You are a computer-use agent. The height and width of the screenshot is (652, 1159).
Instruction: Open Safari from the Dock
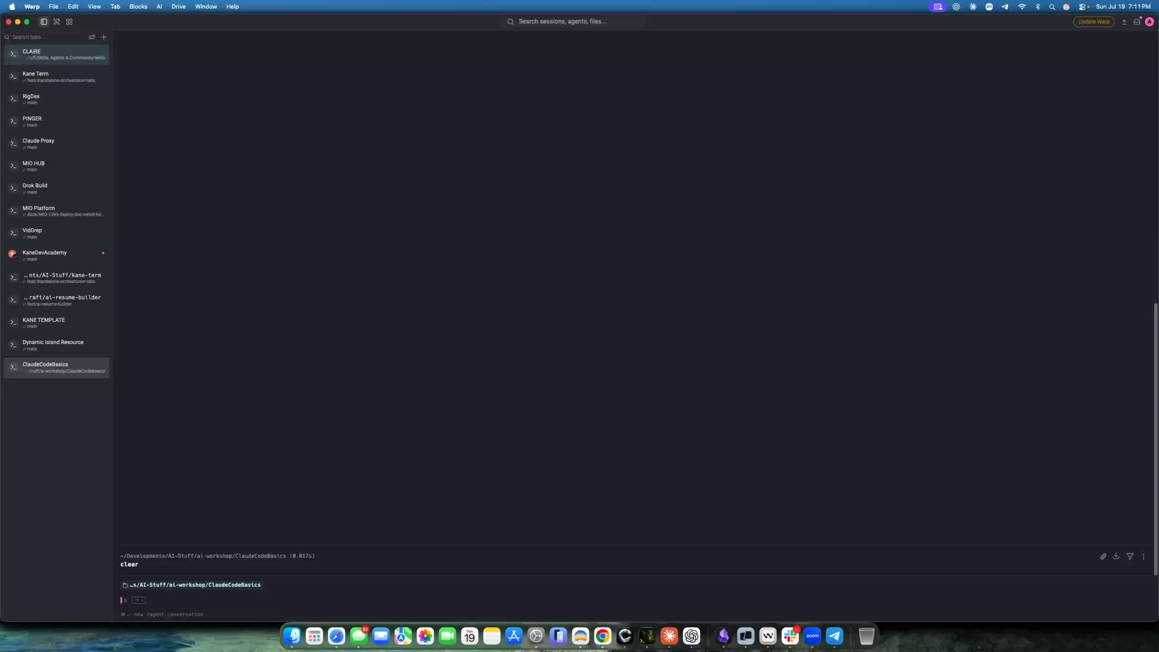point(336,636)
